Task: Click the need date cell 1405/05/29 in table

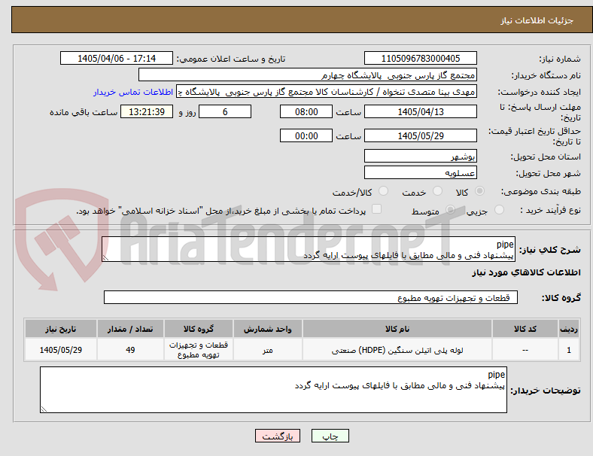Action: point(61,350)
